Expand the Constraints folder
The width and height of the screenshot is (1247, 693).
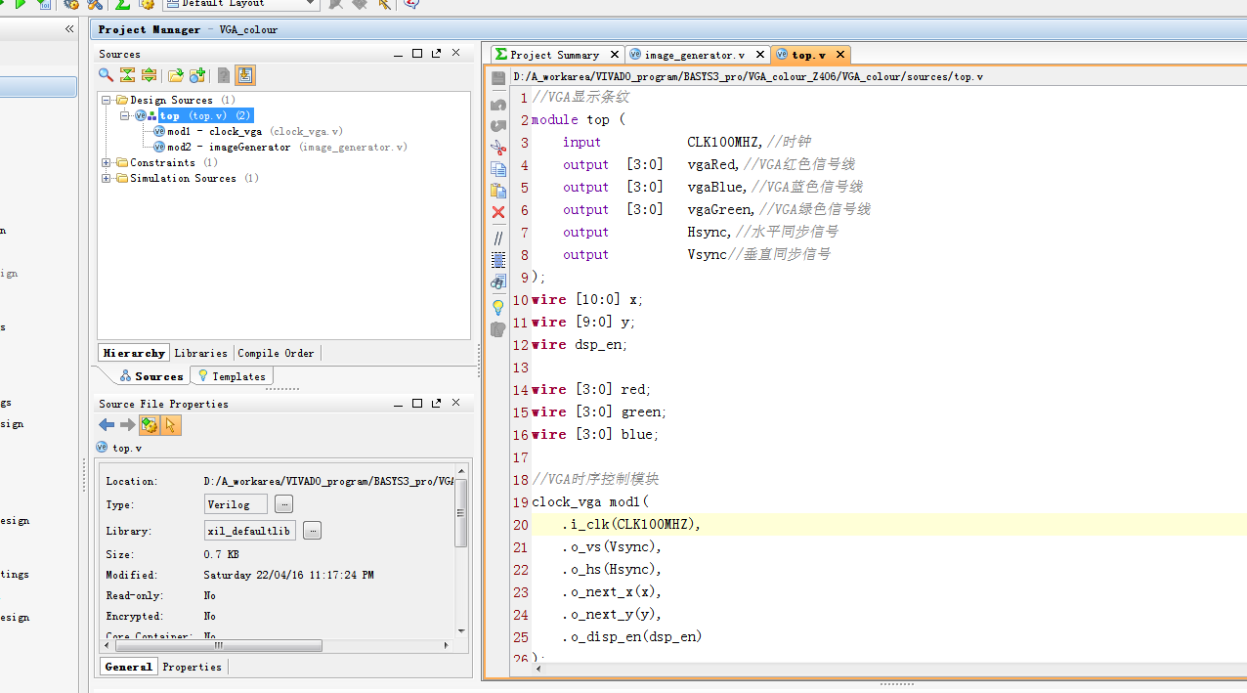pos(106,162)
